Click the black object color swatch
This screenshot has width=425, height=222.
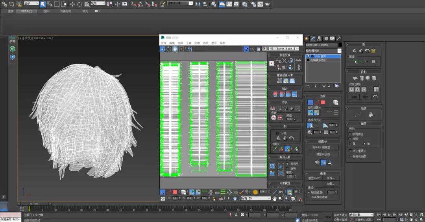point(340,45)
